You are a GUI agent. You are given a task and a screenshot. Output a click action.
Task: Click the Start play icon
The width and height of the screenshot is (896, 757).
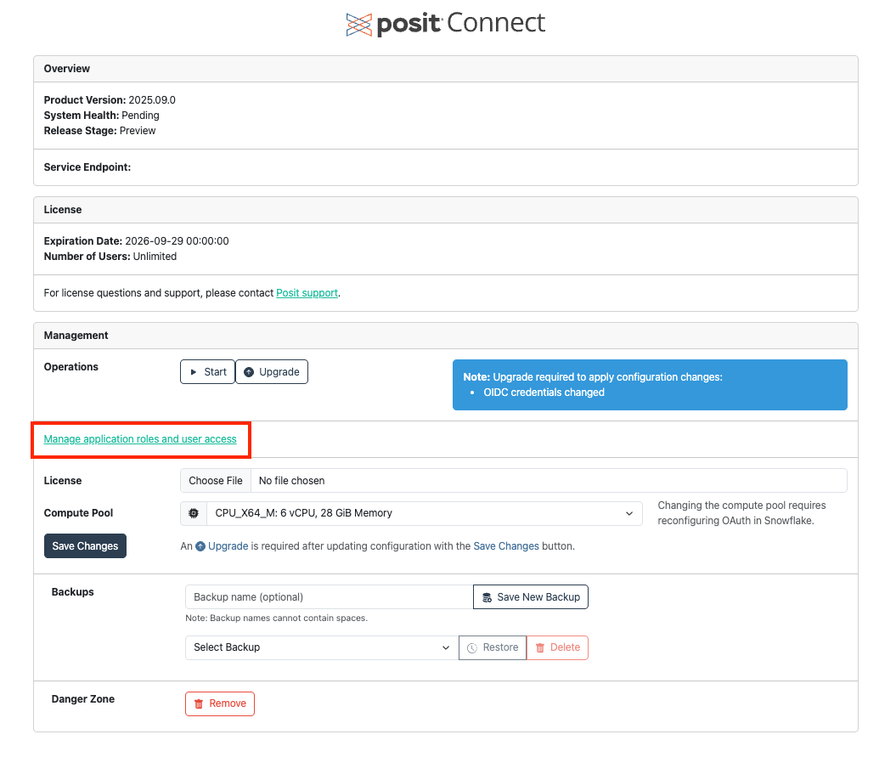click(194, 372)
